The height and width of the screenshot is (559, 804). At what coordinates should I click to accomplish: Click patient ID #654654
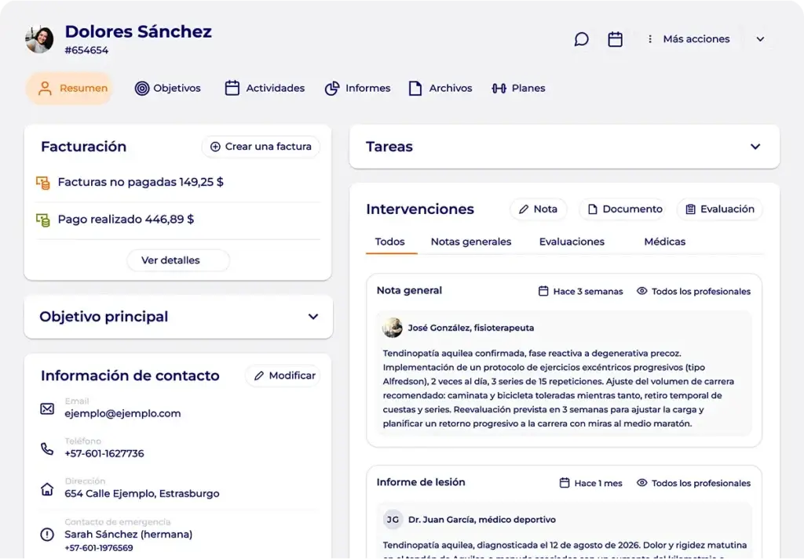86,50
